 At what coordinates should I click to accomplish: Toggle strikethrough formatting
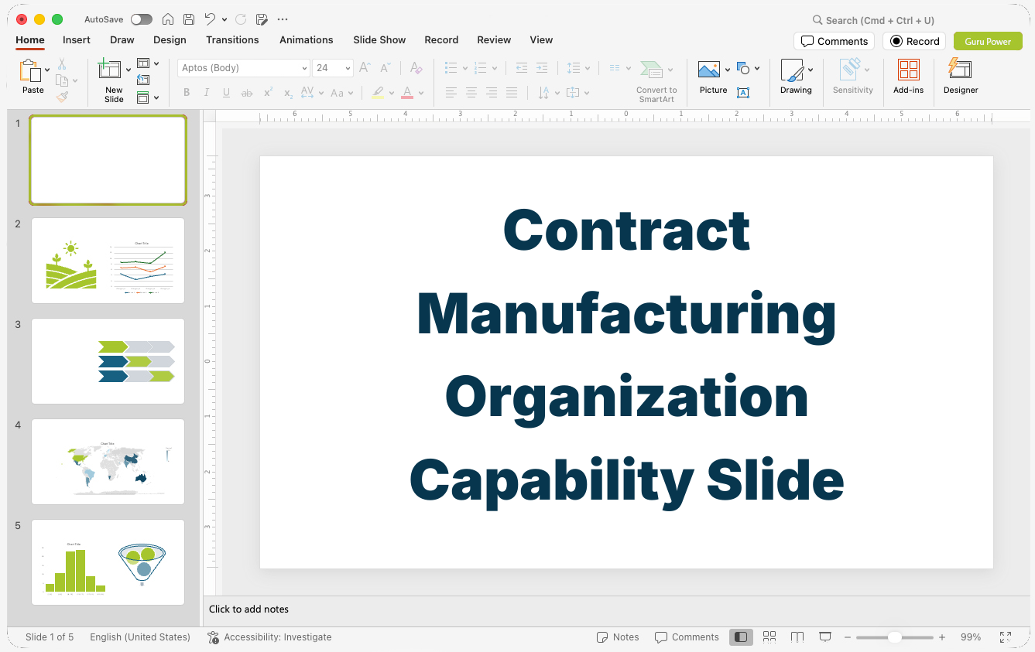coord(247,93)
